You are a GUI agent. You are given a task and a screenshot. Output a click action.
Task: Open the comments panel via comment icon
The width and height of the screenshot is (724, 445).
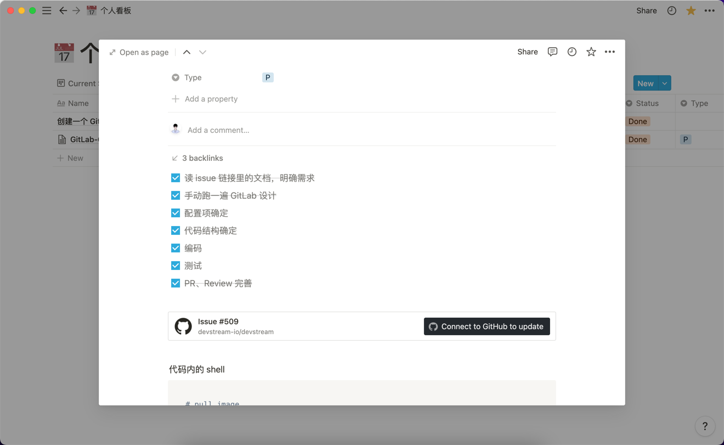[x=552, y=52]
